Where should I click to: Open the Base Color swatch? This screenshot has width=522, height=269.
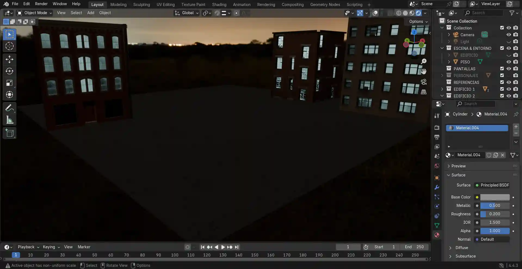(495, 197)
